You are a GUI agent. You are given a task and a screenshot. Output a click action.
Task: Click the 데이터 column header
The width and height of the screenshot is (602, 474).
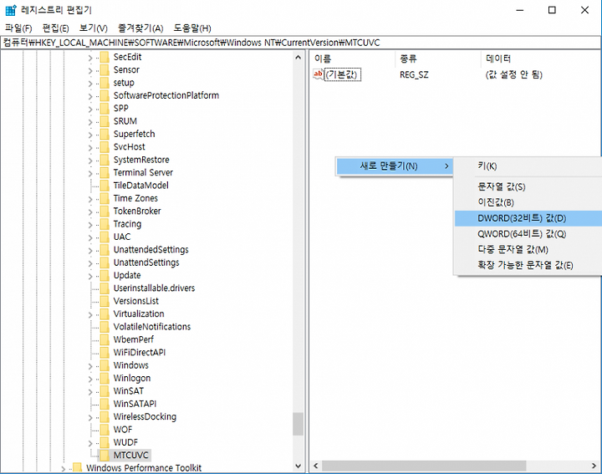click(541, 59)
